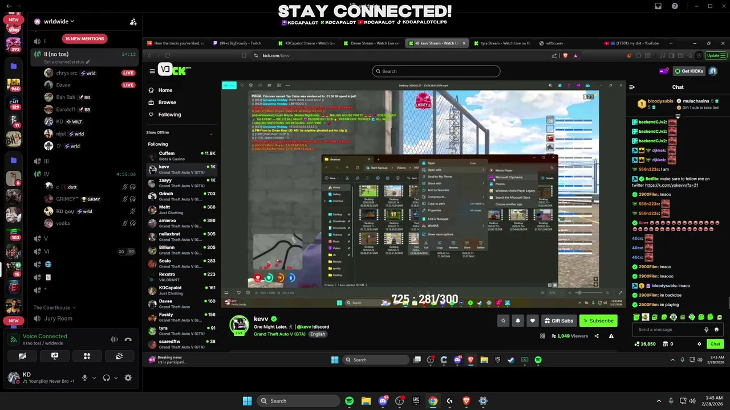Click the Kick Search box
The width and height of the screenshot is (730, 410).
coord(436,71)
